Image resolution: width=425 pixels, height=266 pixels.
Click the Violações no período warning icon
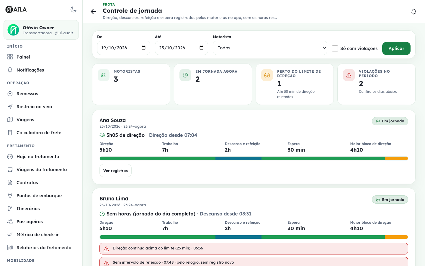(x=349, y=75)
